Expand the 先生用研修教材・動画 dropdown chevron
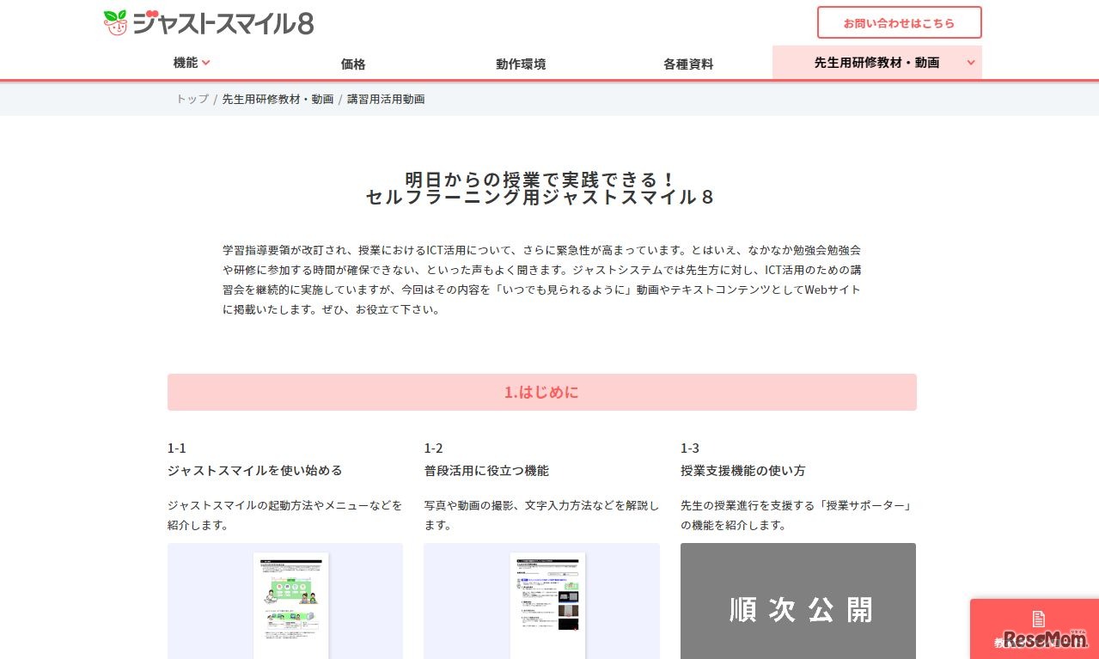Image resolution: width=1099 pixels, height=659 pixels. (x=971, y=63)
